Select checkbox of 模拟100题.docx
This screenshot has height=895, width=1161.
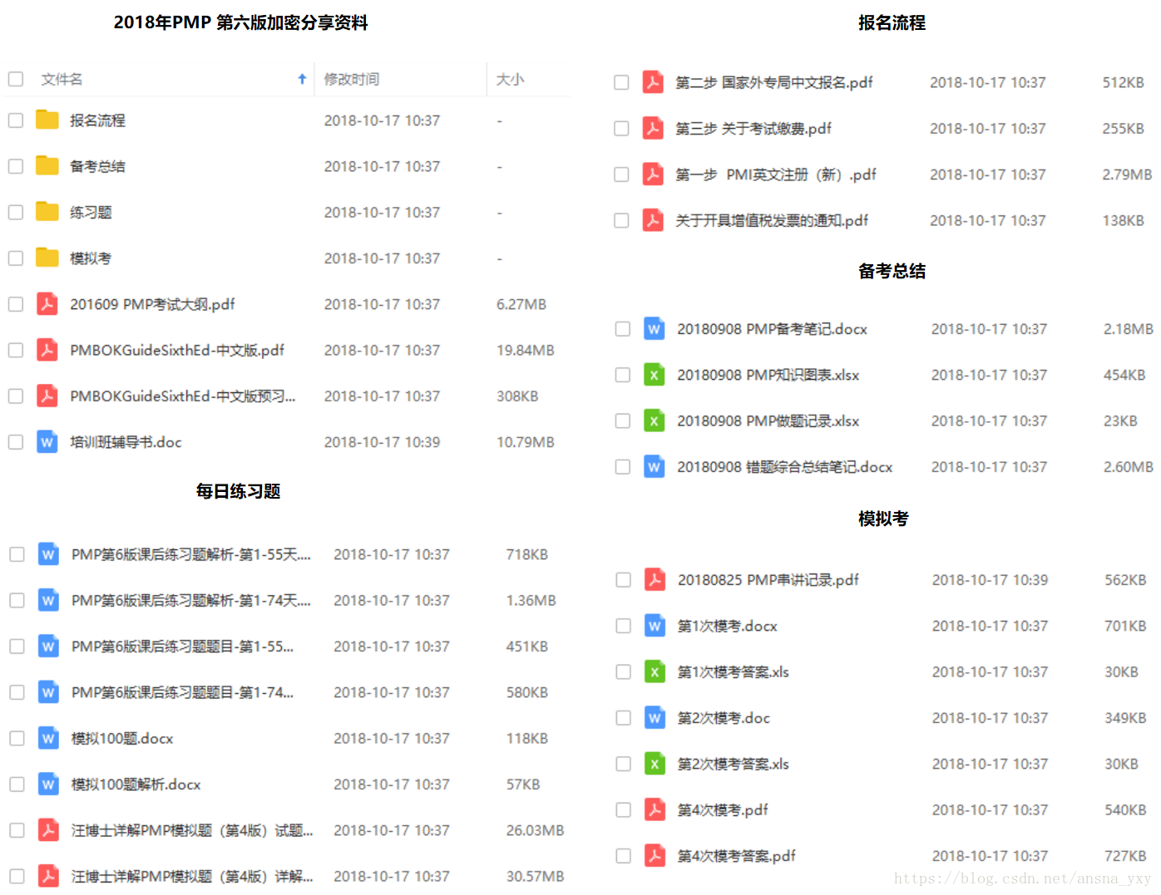click(x=17, y=738)
